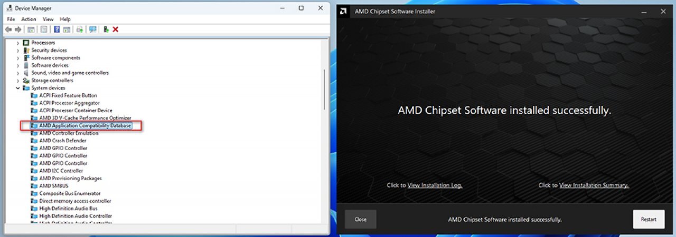676x237 pixels.
Task: Select AMD Controller Emulation
Action: coord(69,133)
